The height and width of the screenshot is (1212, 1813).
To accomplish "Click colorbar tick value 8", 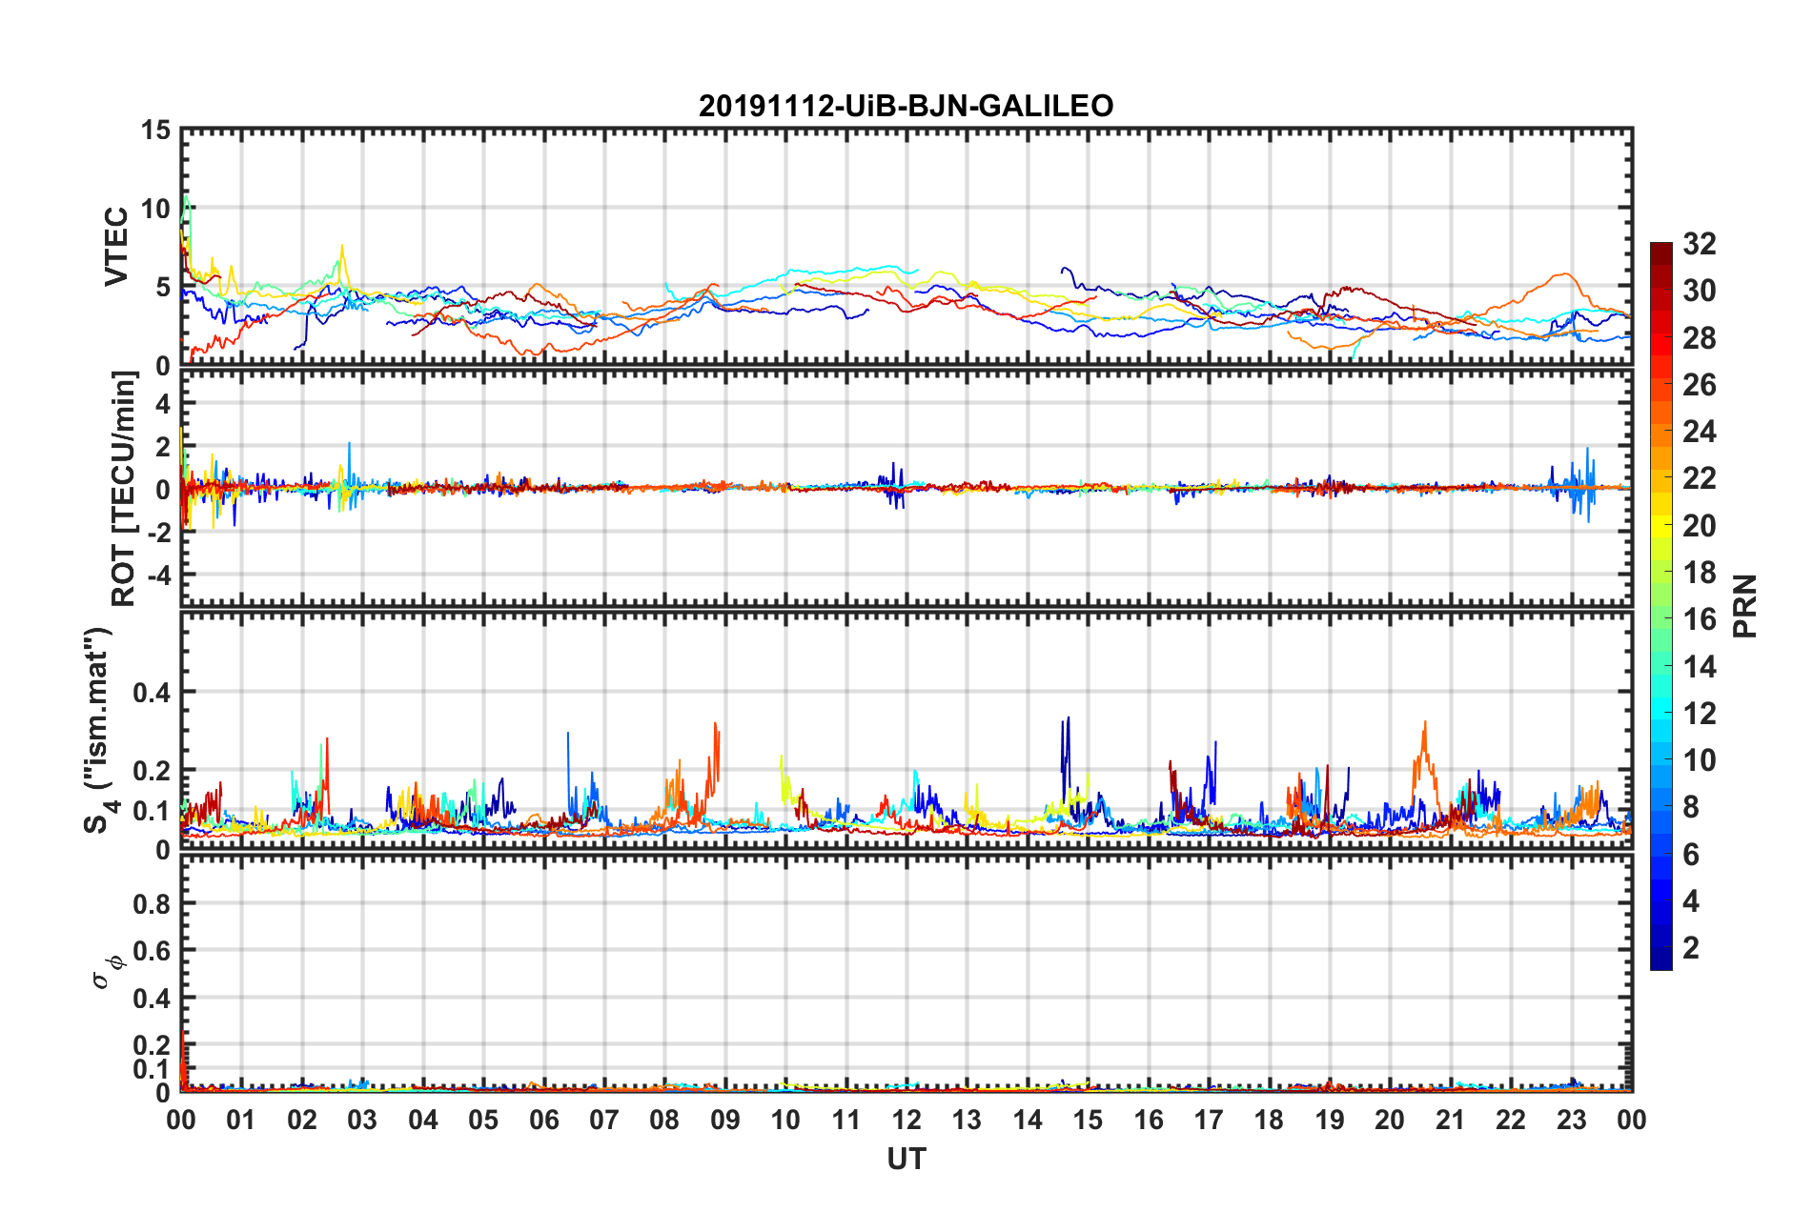I will tap(1691, 807).
